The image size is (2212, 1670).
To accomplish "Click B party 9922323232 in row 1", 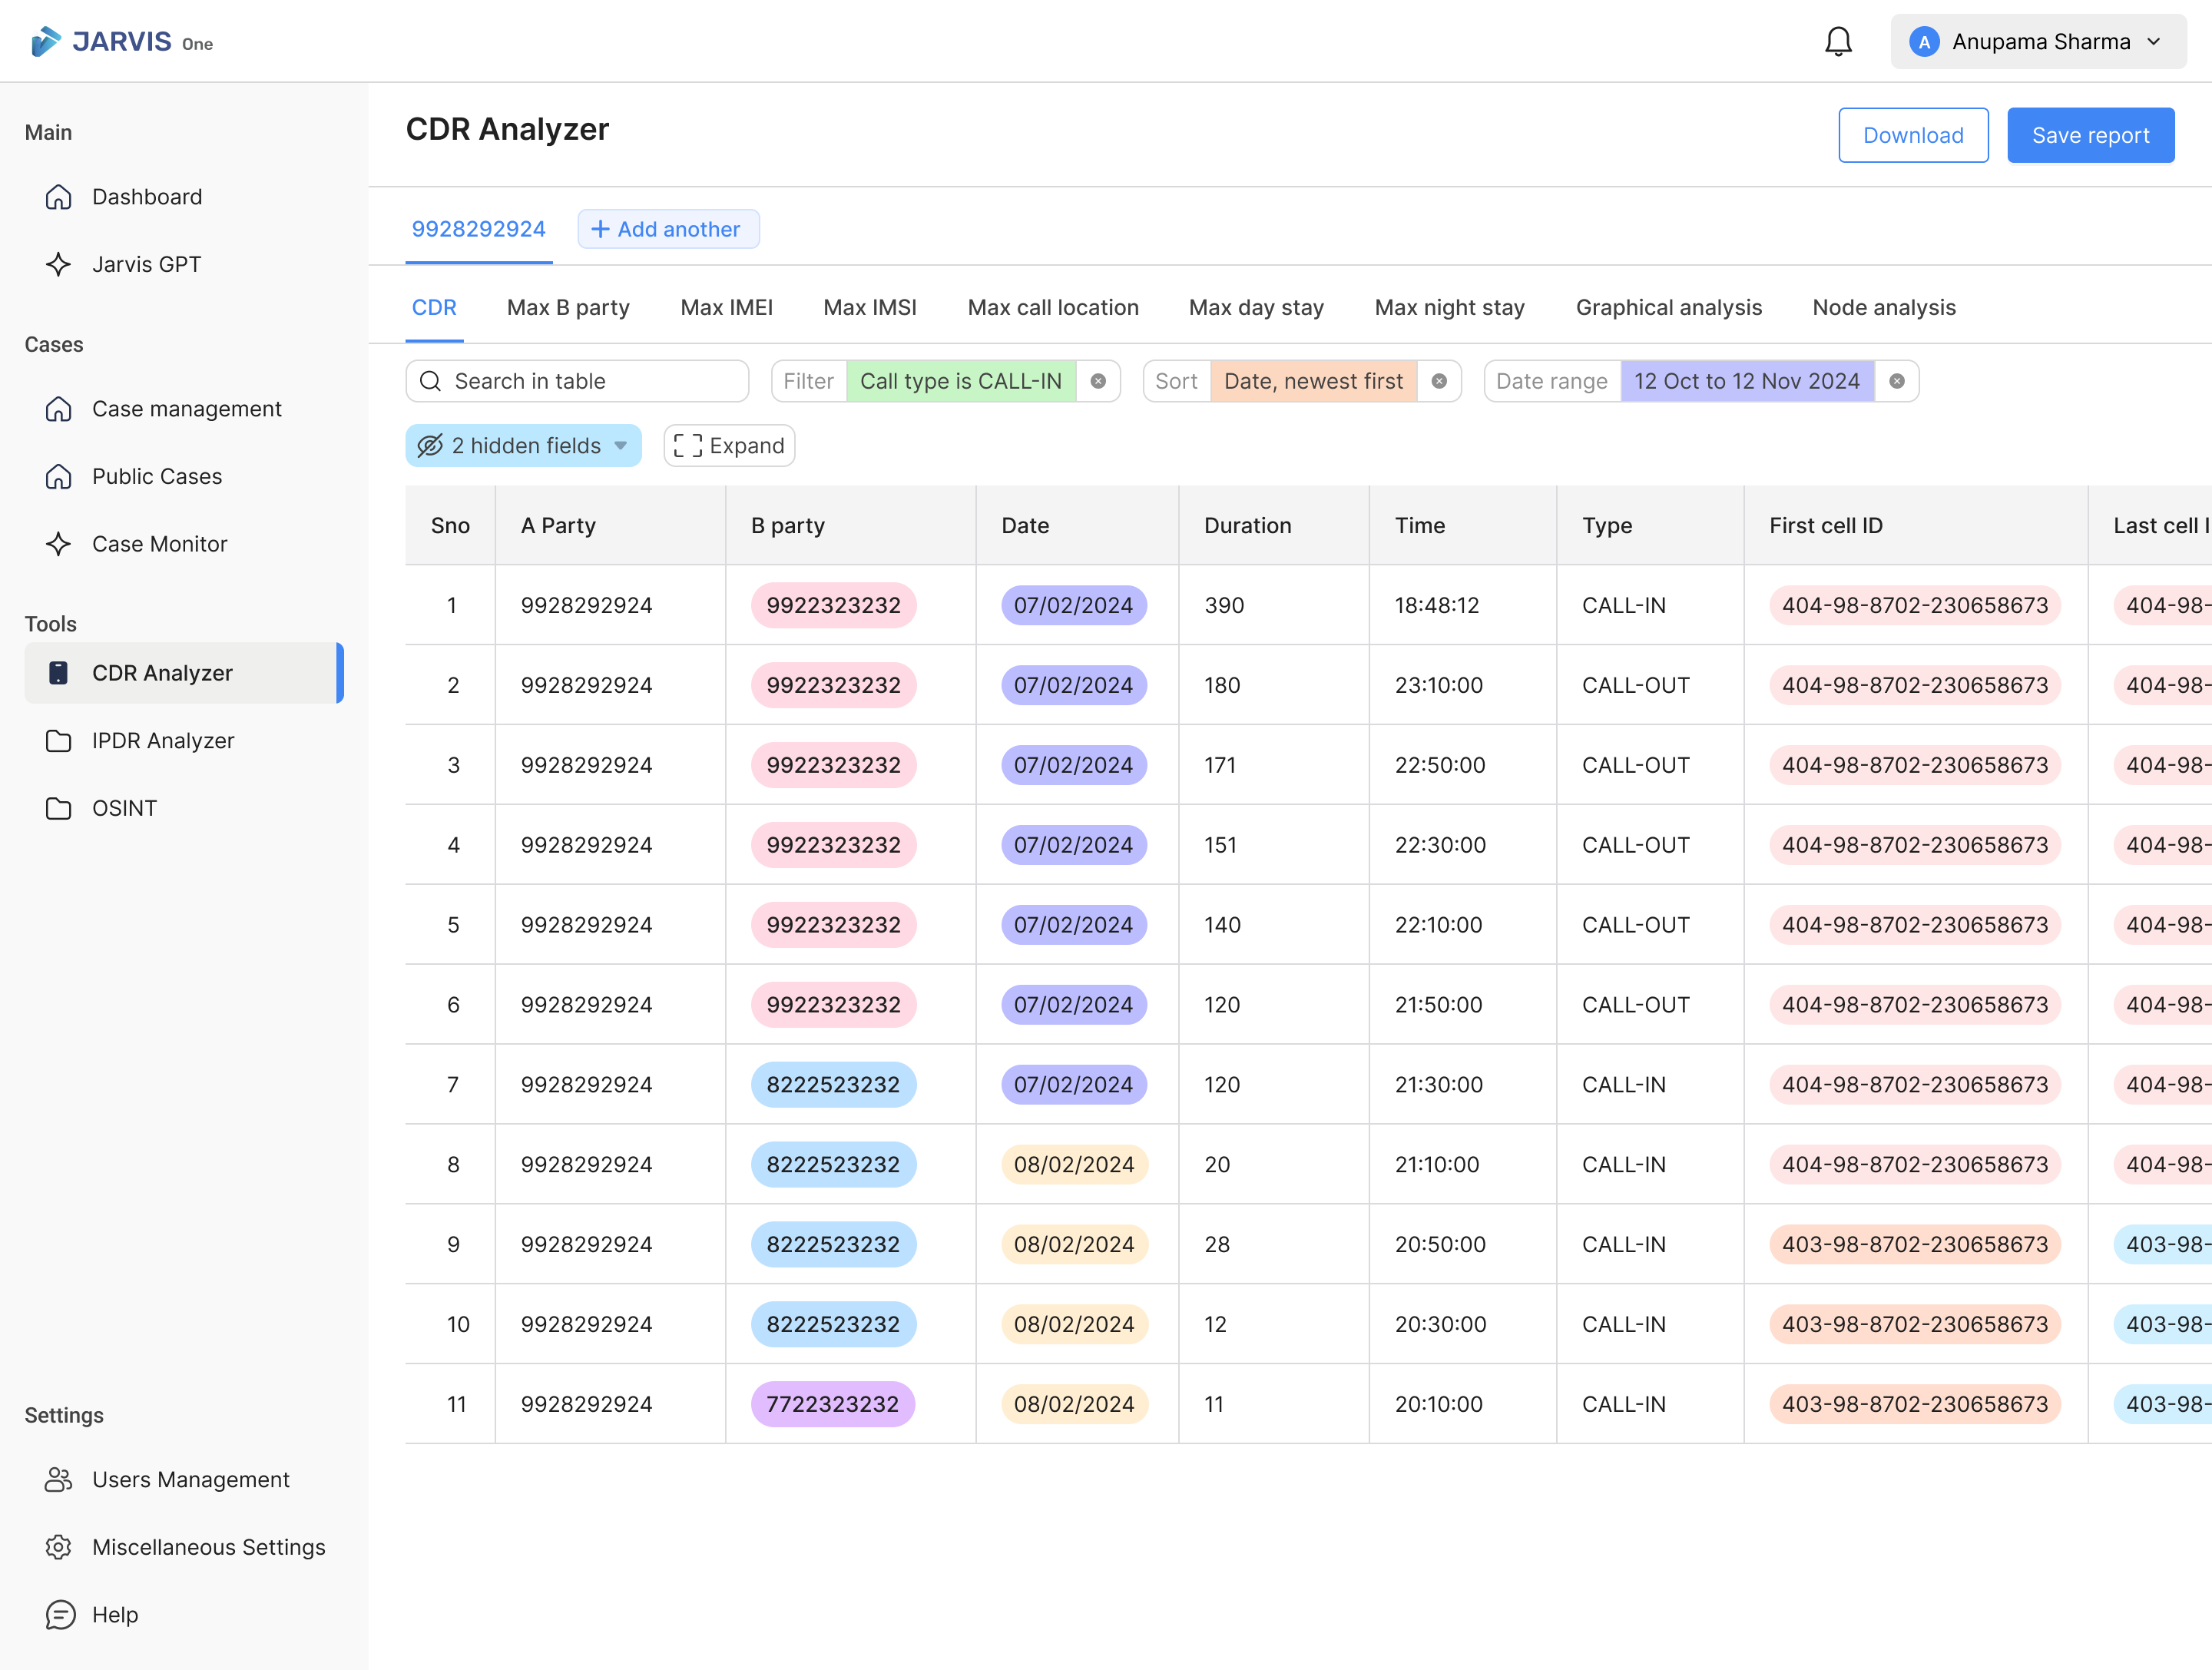I will click(x=833, y=606).
